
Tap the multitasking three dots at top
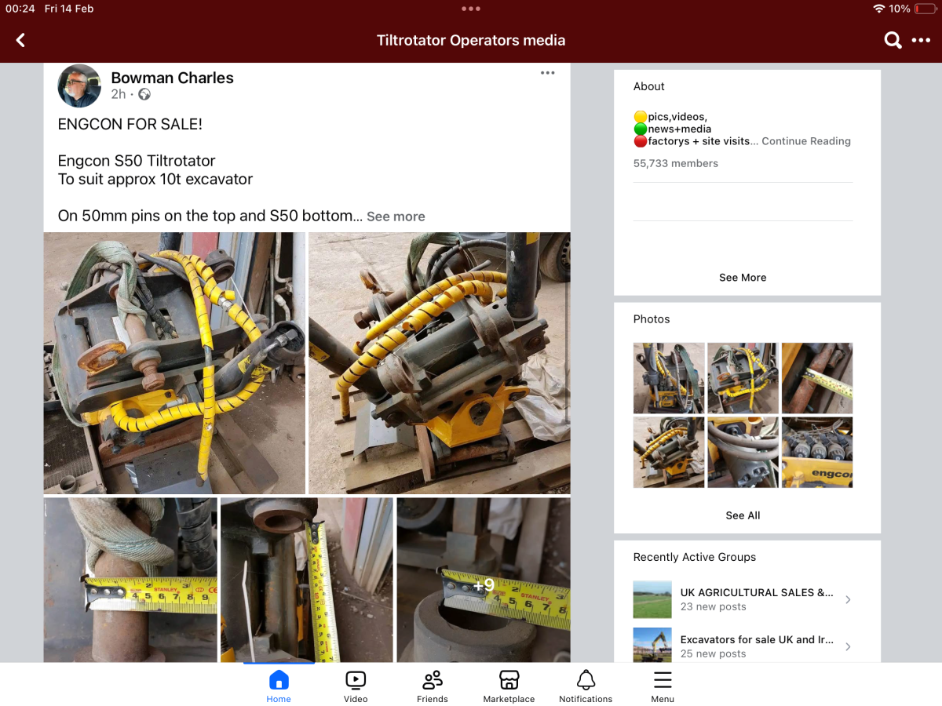471,9
